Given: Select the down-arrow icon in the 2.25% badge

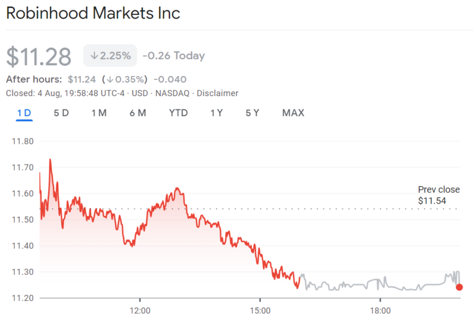Looking at the screenshot, I should pos(93,56).
